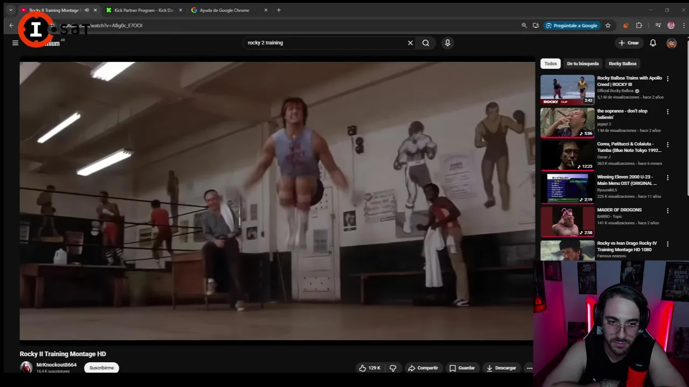The width and height of the screenshot is (689, 387).
Task: Close the Kick Partner Program tab
Action: click(x=180, y=10)
